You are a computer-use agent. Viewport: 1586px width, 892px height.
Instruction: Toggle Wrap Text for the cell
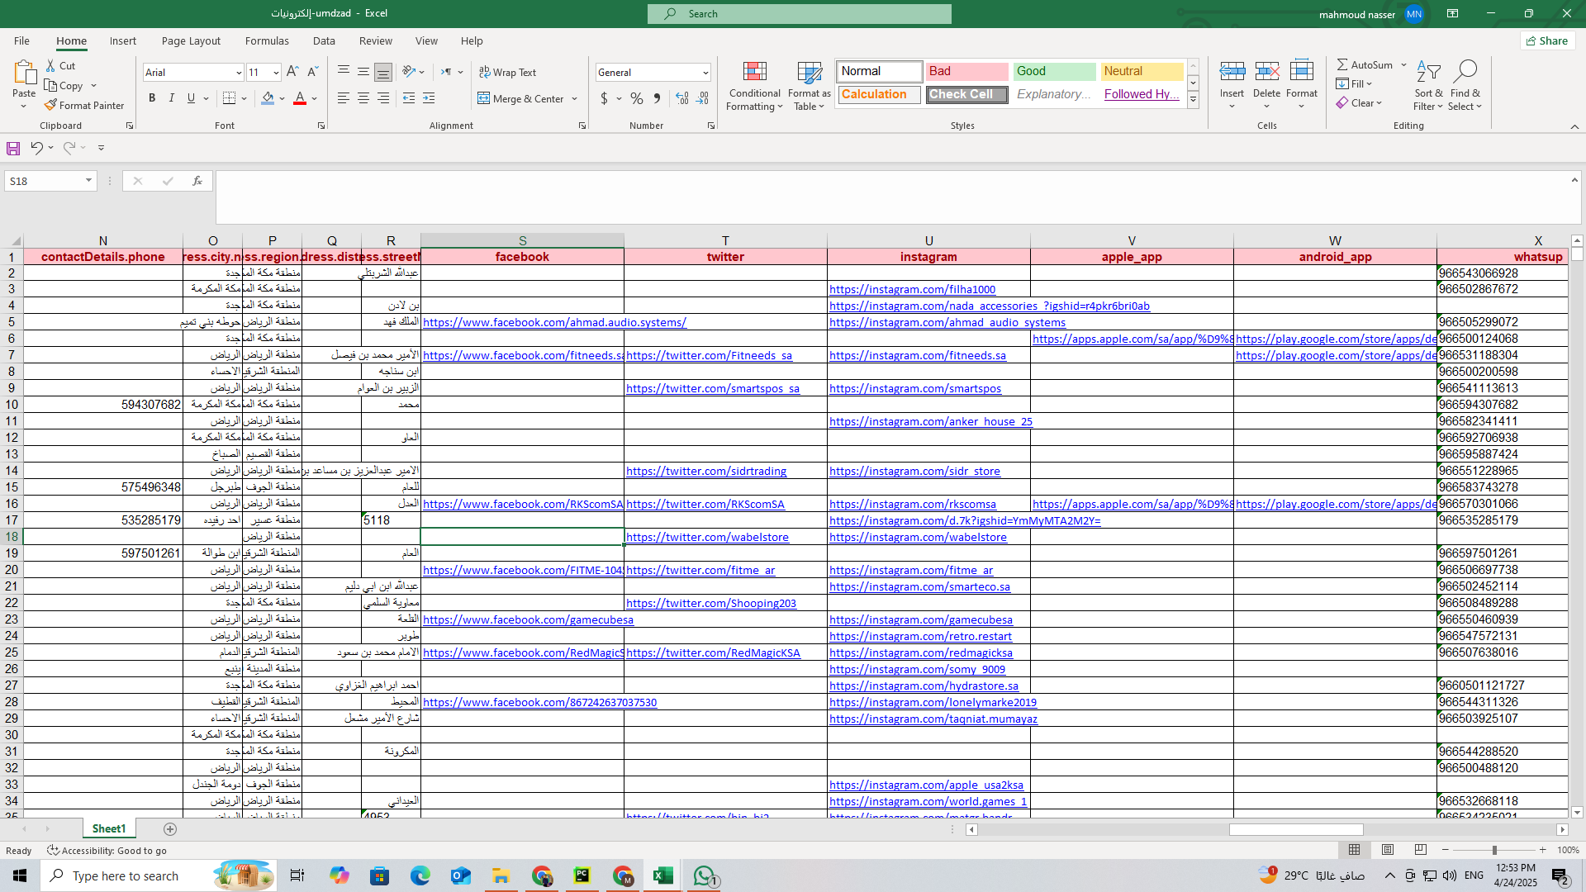[507, 72]
